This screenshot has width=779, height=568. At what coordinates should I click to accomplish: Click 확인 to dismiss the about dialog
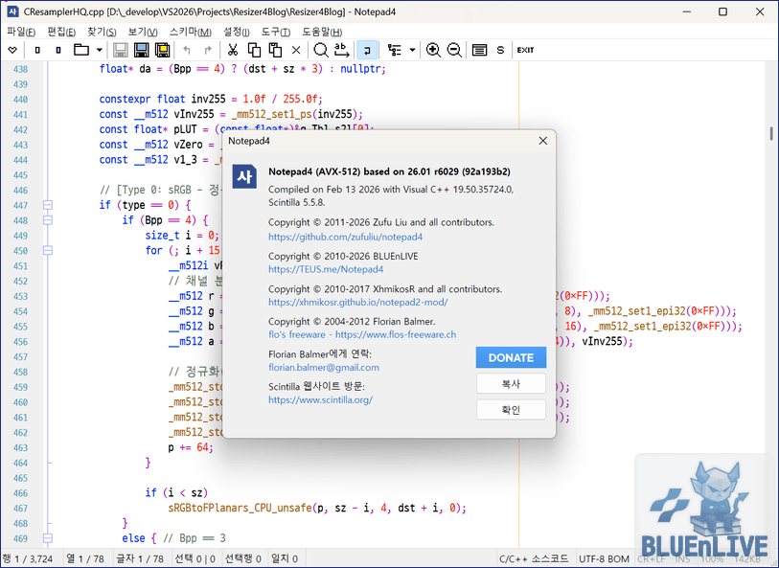click(511, 410)
